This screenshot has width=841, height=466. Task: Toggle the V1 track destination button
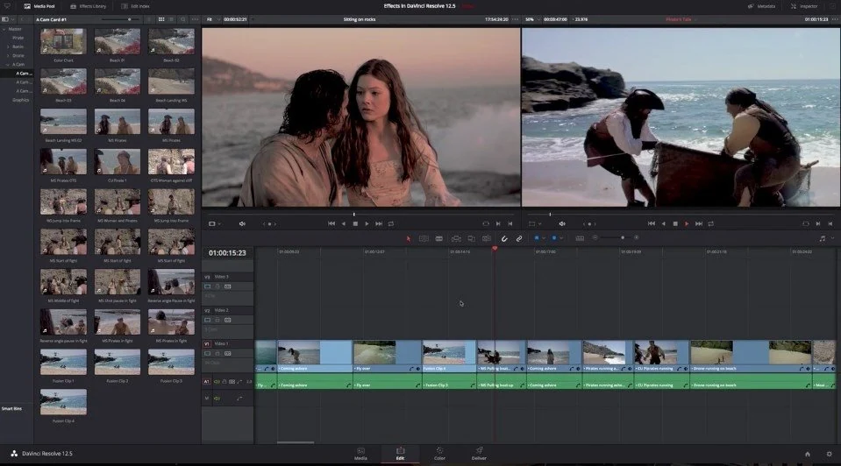pyautogui.click(x=207, y=344)
